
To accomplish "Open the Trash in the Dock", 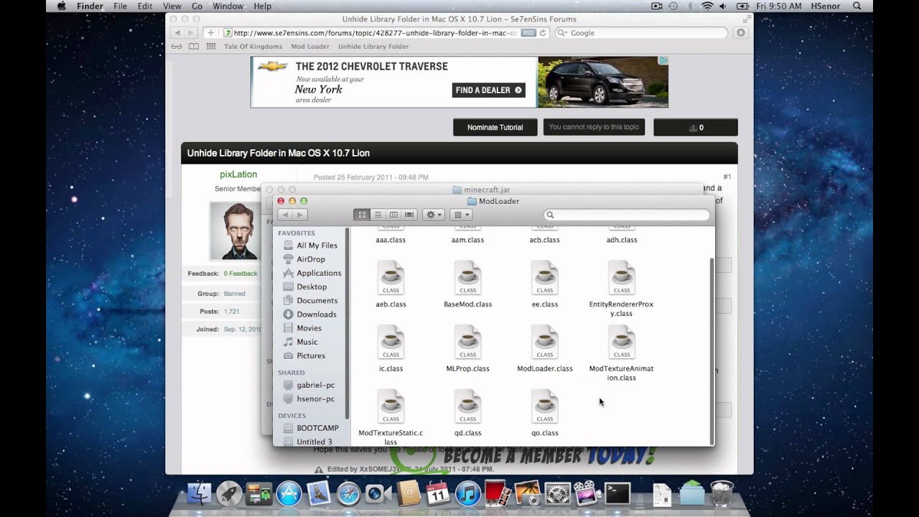I will pos(722,493).
